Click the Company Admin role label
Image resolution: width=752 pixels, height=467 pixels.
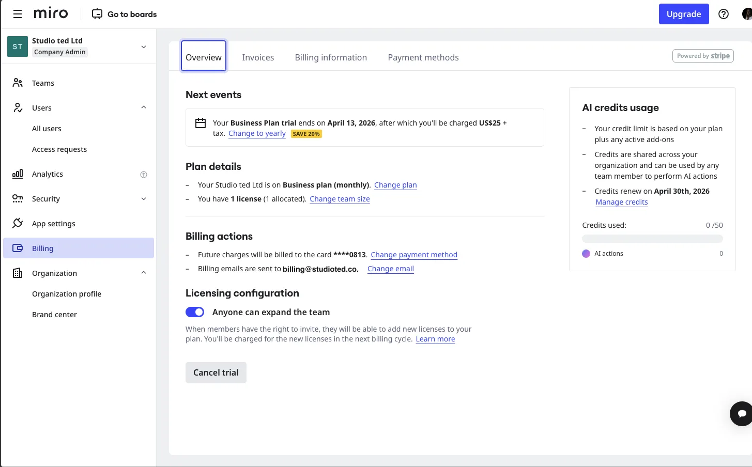click(60, 52)
